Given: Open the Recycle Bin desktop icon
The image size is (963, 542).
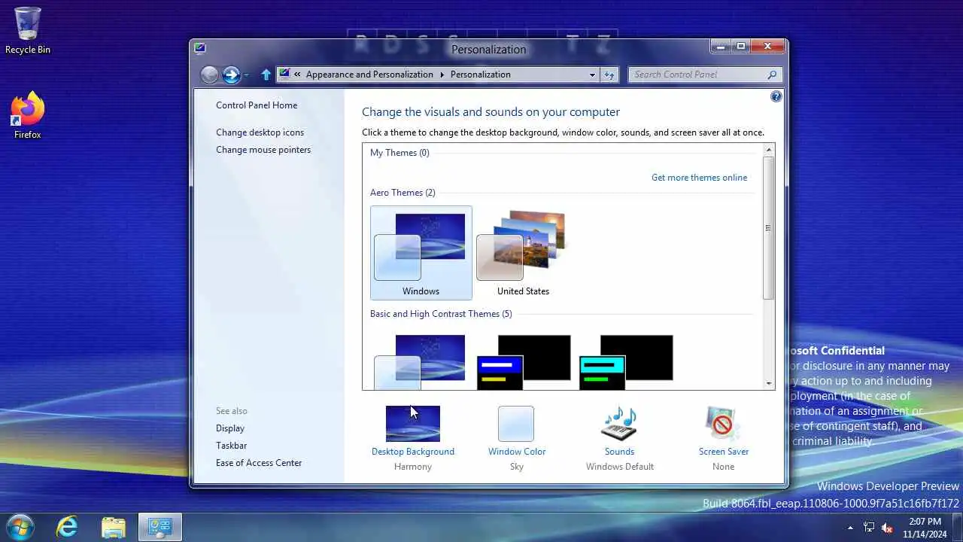Looking at the screenshot, I should click(28, 31).
